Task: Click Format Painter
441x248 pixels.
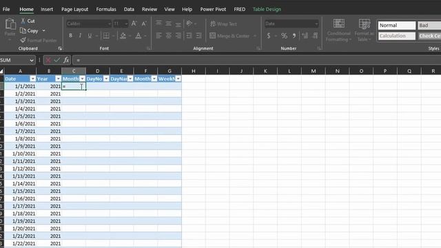Action: click(39, 41)
